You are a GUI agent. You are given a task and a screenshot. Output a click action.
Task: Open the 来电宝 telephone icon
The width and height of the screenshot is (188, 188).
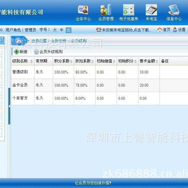click(x=151, y=10)
